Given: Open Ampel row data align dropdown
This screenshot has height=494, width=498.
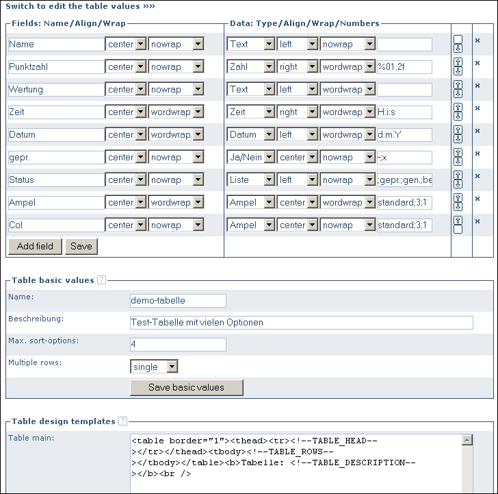Looking at the screenshot, I should [x=298, y=202].
